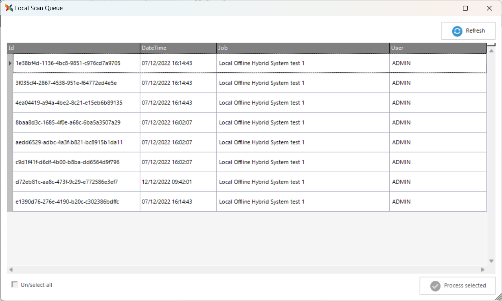This screenshot has height=301, width=502.
Task: Click the Refresh button
Action: click(x=468, y=31)
